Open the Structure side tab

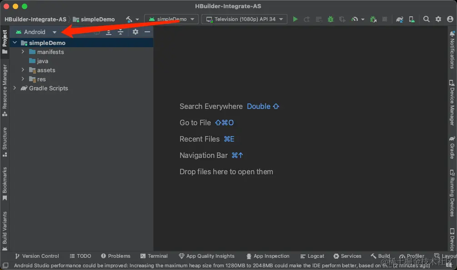click(x=5, y=142)
